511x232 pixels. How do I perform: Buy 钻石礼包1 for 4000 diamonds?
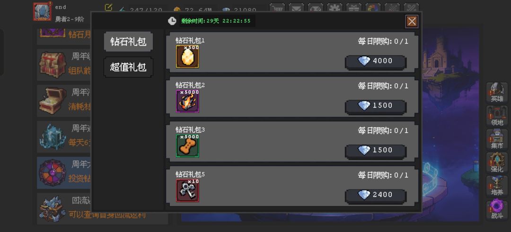click(x=375, y=61)
